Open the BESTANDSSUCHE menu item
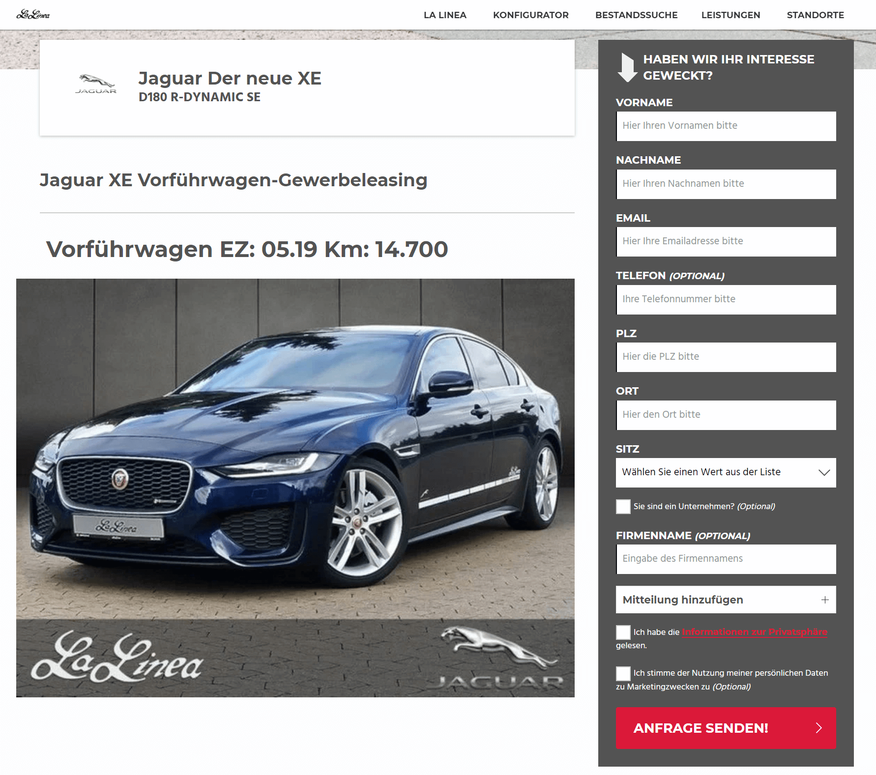The width and height of the screenshot is (876, 775). (x=636, y=15)
